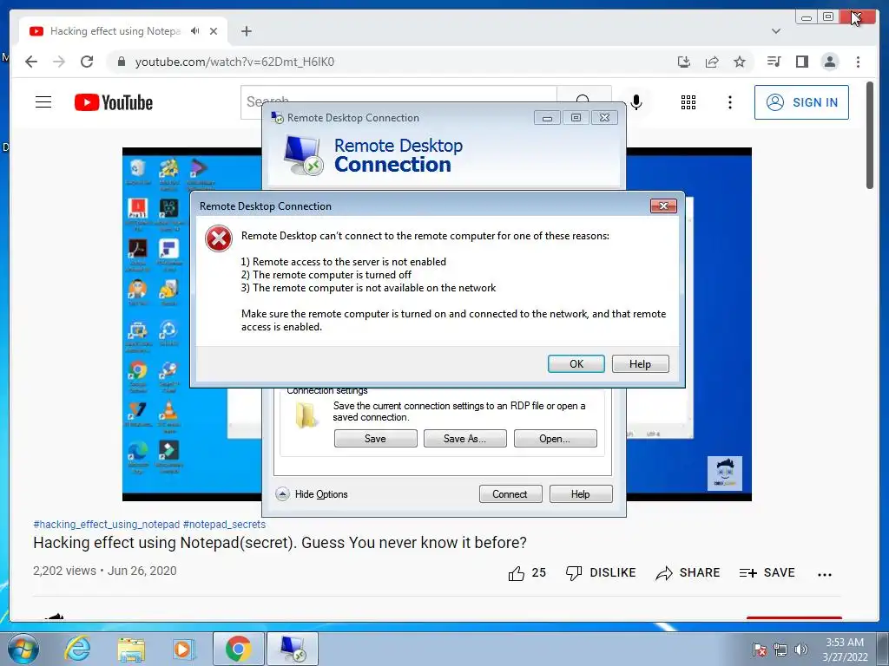This screenshot has width=889, height=666.
Task: Click SHARE under the video
Action: pos(688,573)
